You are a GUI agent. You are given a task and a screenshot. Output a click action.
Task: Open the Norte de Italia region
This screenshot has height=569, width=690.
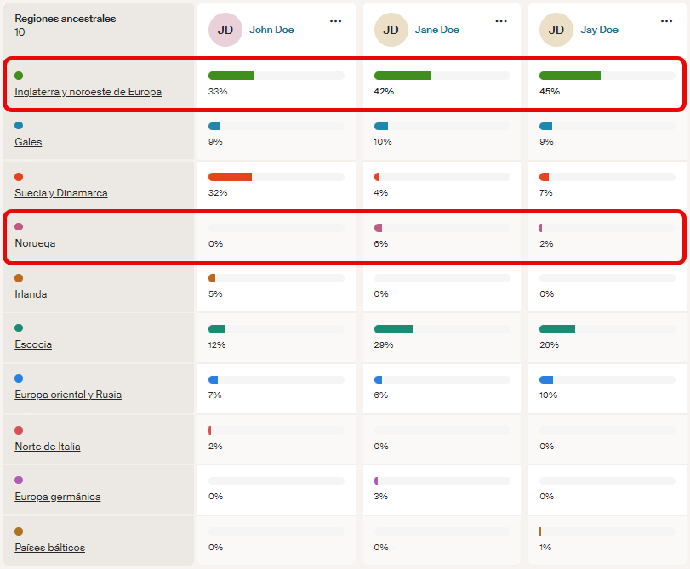pos(48,447)
